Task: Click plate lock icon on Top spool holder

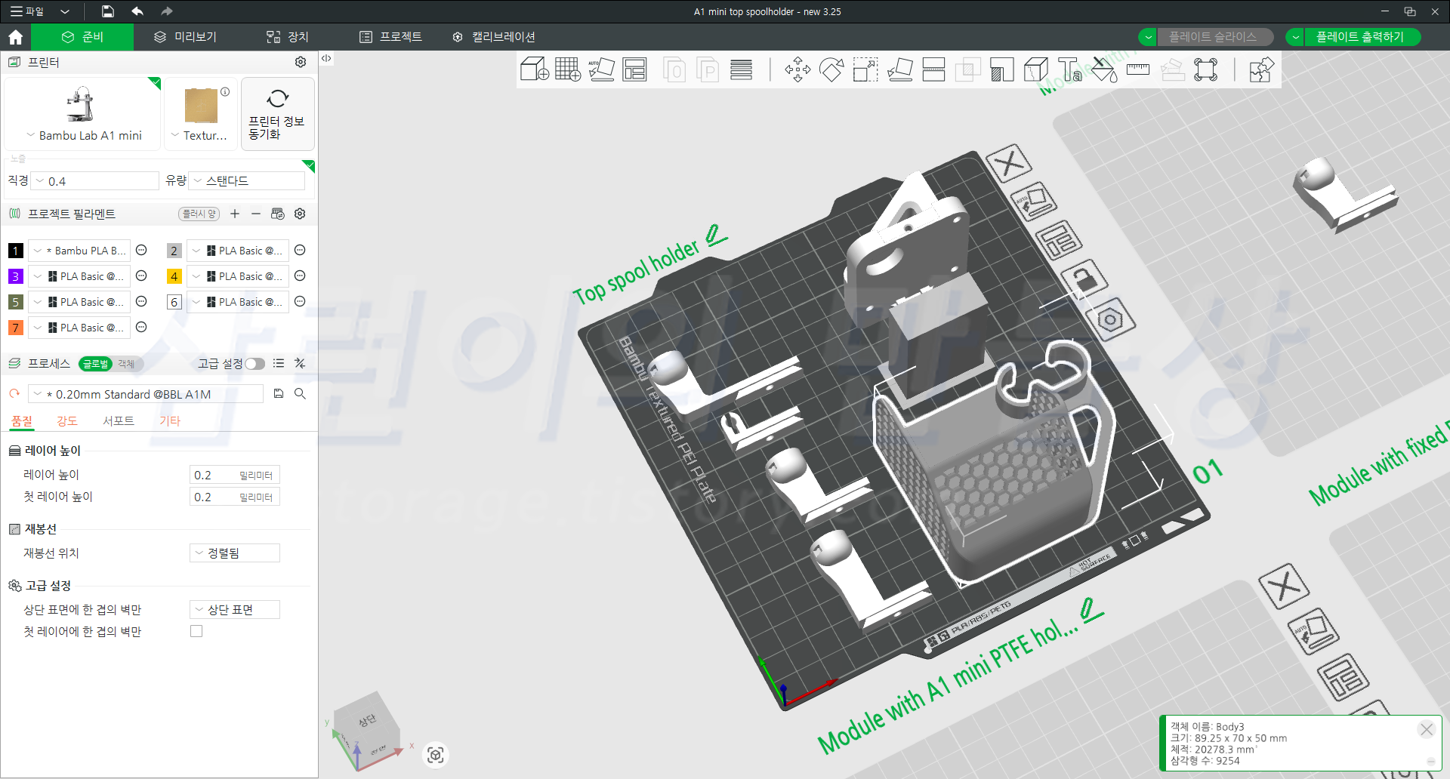Action: [x=1084, y=279]
